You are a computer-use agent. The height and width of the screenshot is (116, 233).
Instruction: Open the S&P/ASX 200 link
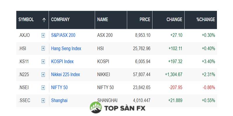[x=63, y=35]
